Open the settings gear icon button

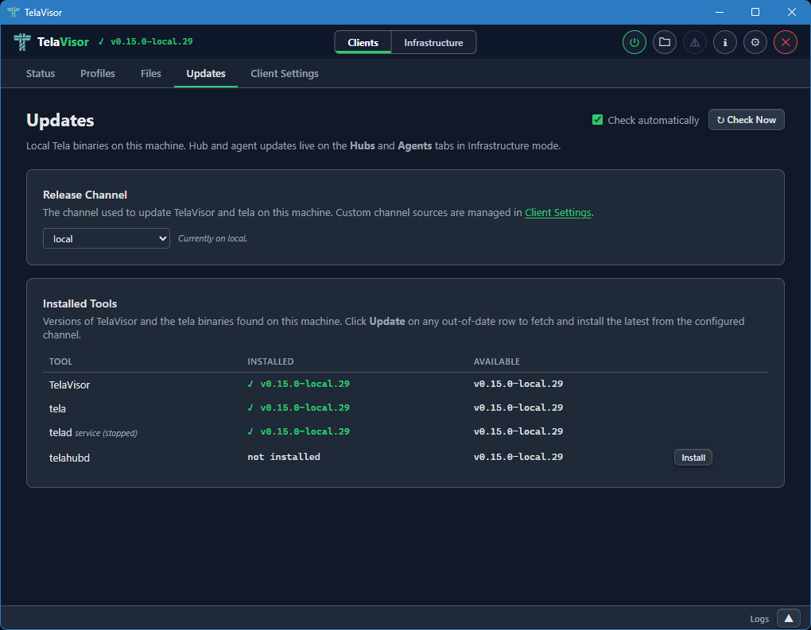(x=755, y=42)
